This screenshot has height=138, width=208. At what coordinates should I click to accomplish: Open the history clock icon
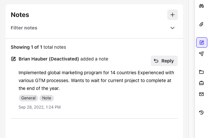tap(201, 112)
